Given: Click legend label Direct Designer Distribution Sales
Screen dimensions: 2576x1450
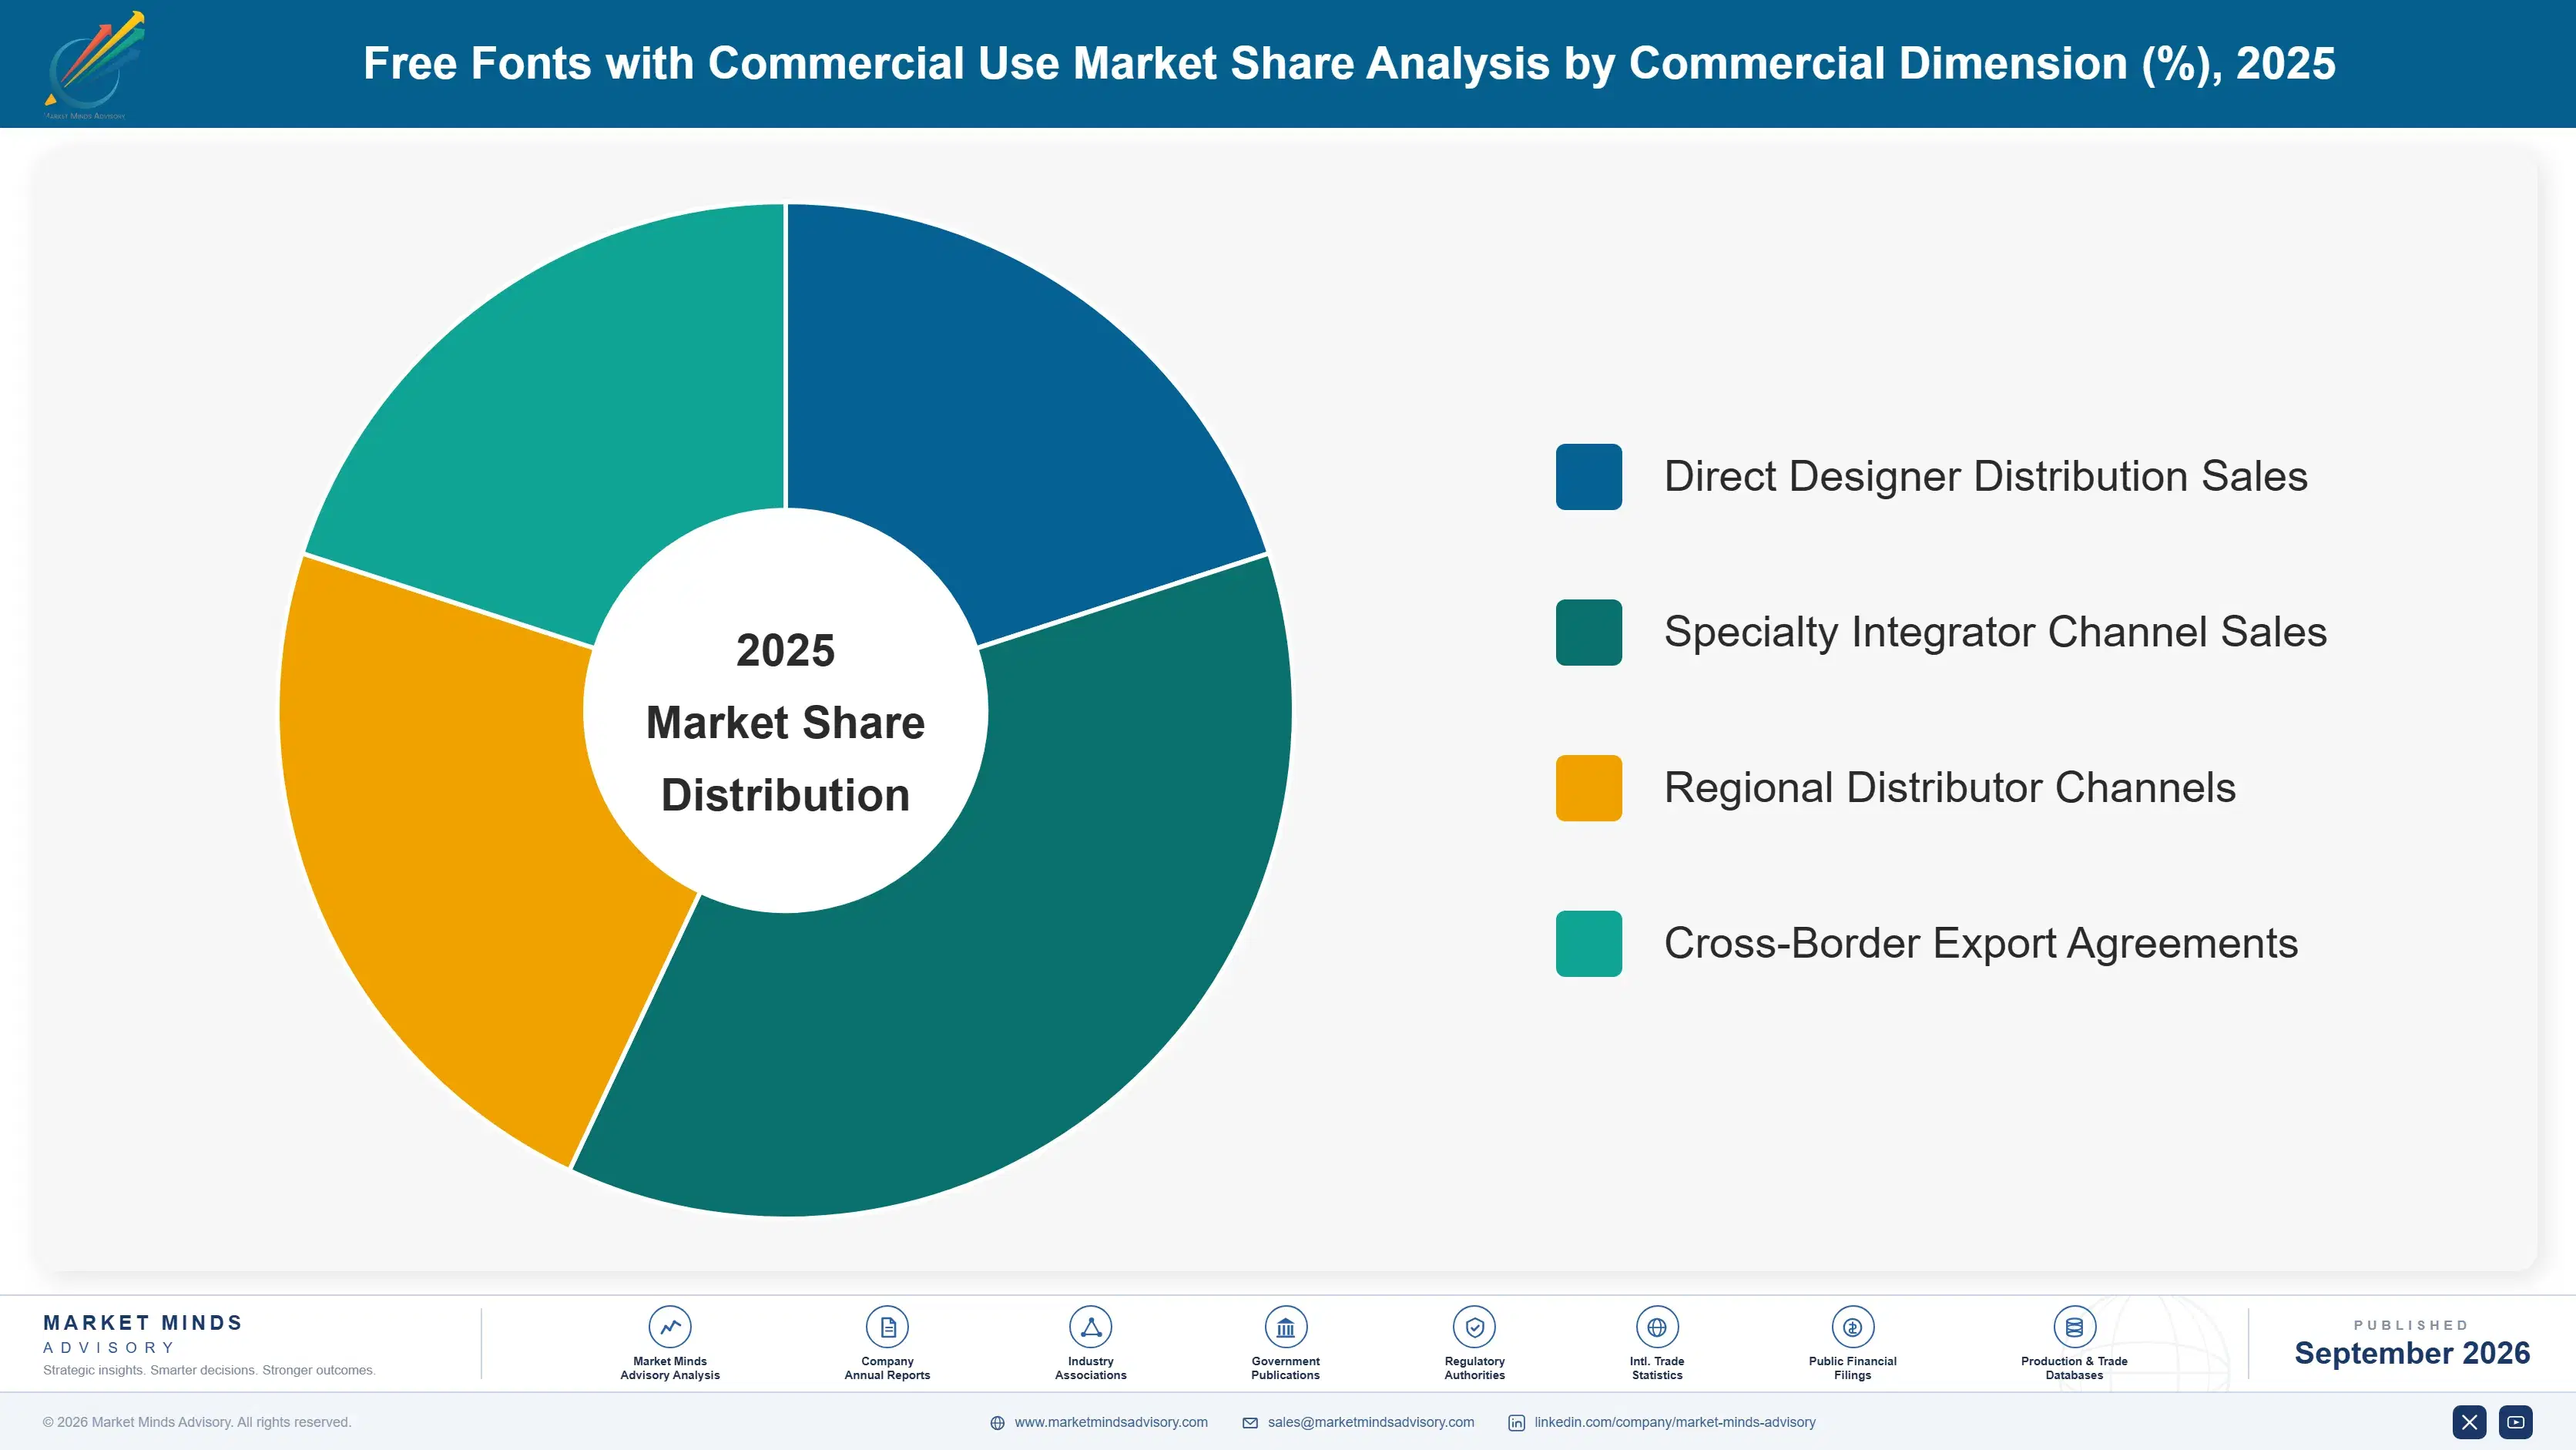Looking at the screenshot, I should (1985, 477).
